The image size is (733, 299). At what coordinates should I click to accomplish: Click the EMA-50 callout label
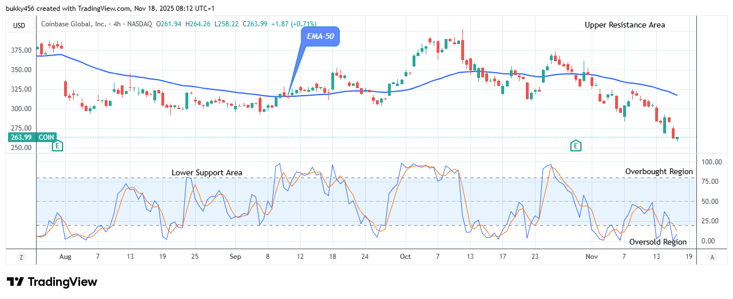[321, 38]
